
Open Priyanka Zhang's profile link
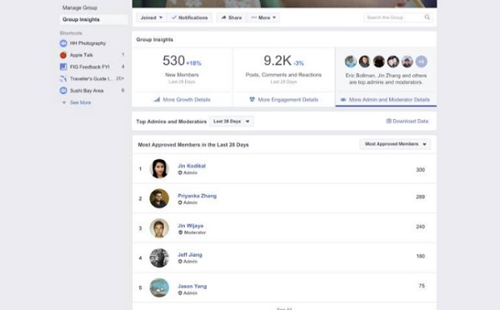point(197,196)
